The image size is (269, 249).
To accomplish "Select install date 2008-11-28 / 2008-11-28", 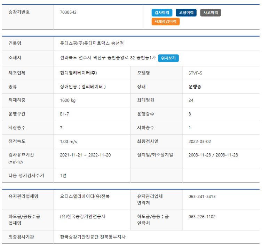I will click(x=213, y=155).
